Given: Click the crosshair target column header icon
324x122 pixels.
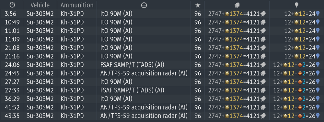Looking at the screenshot, I should [144, 5].
